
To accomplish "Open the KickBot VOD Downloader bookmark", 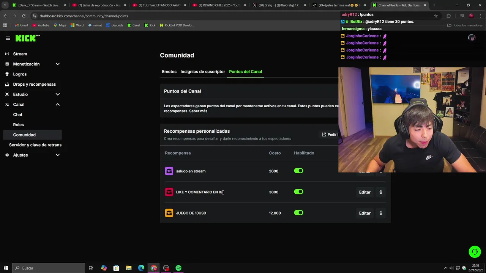I will pos(177,25).
